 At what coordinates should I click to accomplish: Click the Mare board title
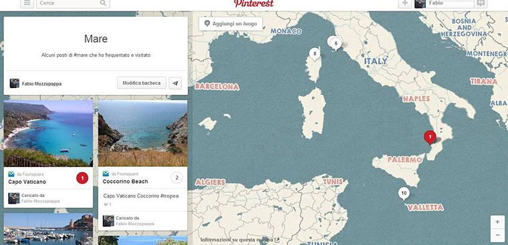[96, 39]
